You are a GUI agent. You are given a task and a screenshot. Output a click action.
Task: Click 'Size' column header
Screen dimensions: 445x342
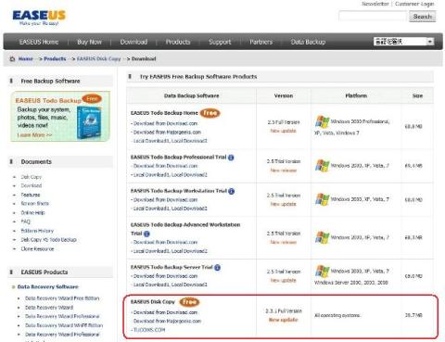417,95
